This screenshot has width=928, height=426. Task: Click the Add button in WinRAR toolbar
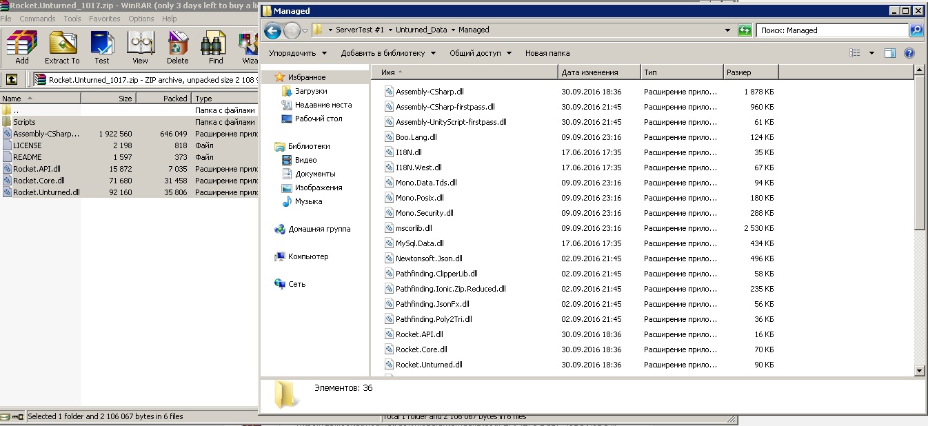pyautogui.click(x=22, y=48)
